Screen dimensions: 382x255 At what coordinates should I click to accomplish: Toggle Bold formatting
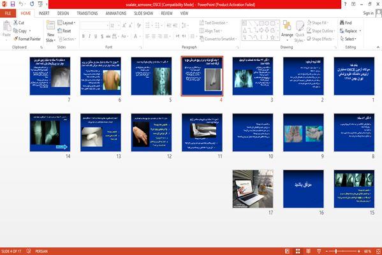click(84, 36)
